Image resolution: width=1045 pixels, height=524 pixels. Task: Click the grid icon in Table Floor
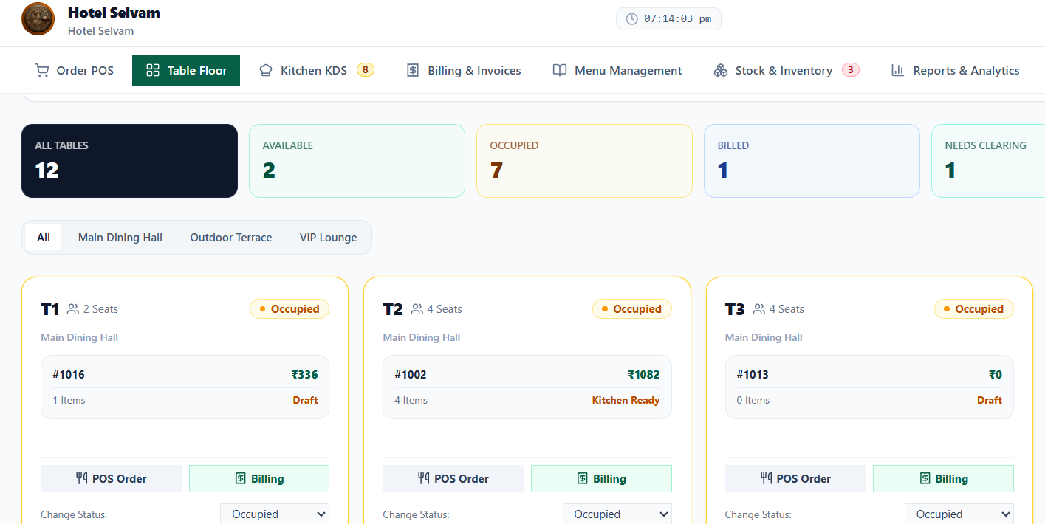click(153, 70)
